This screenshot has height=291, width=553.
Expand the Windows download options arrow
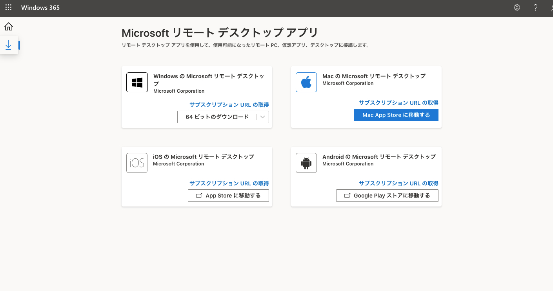pyautogui.click(x=263, y=117)
